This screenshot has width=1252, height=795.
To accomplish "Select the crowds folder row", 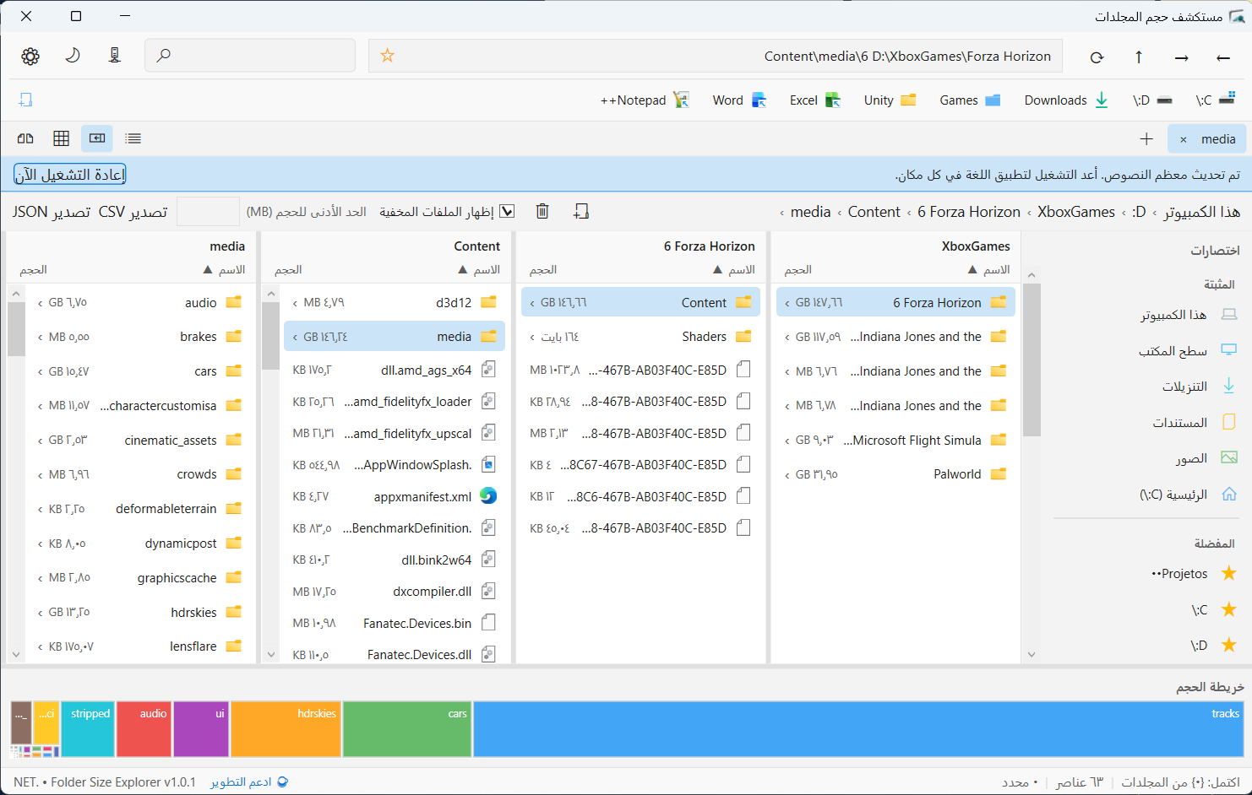I will tap(139, 474).
